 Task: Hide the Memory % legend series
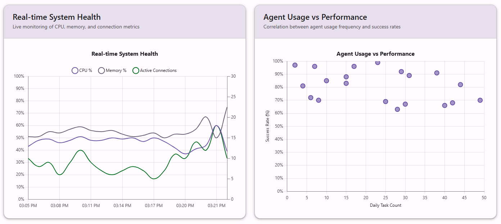112,70
